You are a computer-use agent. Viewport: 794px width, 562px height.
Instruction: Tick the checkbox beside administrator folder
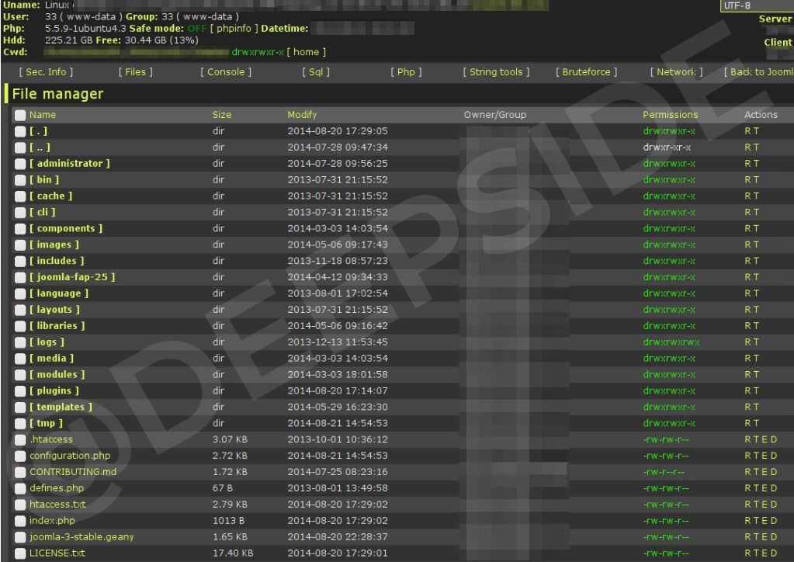pos(20,164)
